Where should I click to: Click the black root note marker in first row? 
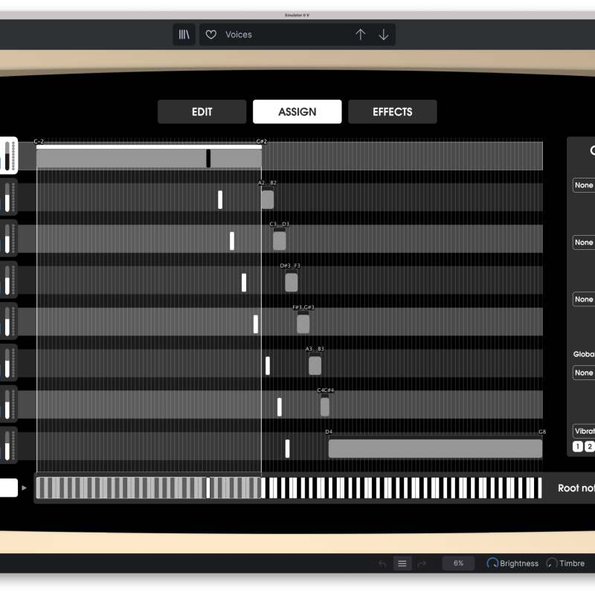pos(208,158)
